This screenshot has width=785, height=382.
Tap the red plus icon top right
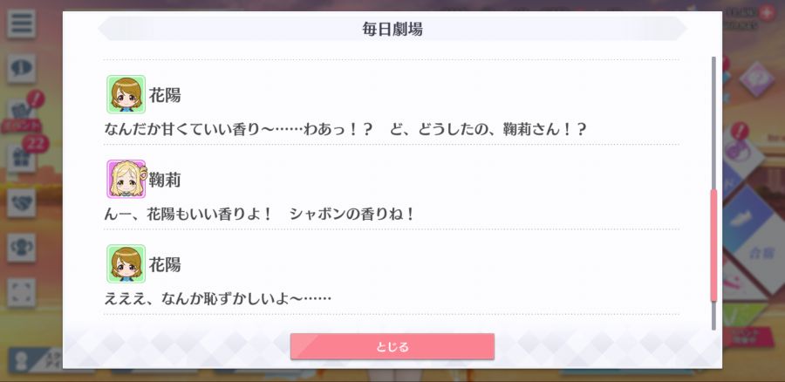(767, 13)
